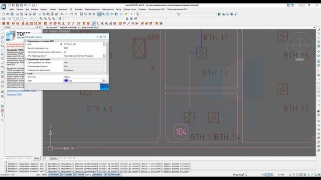The image size is (321, 180).
Task: Click the Blue color swatch in Цвет row
Action: point(66,80)
